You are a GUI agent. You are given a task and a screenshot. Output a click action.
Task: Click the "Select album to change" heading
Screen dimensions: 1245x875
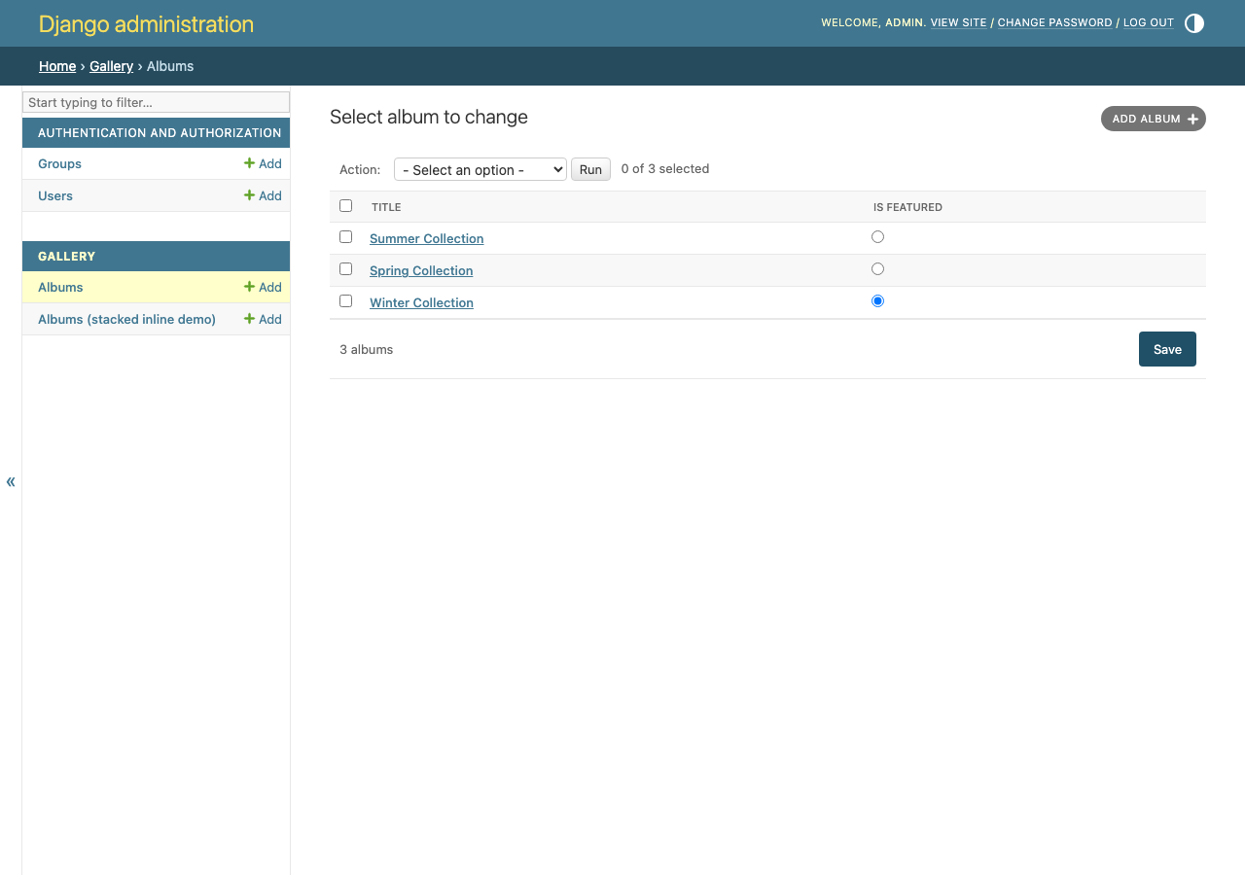click(429, 117)
